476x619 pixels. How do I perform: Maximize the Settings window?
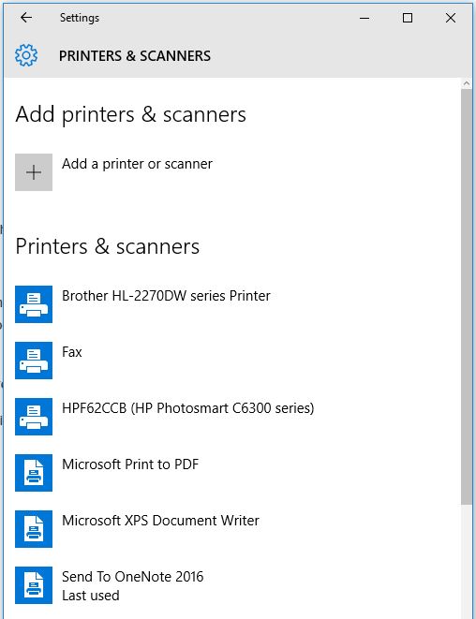[x=408, y=18]
